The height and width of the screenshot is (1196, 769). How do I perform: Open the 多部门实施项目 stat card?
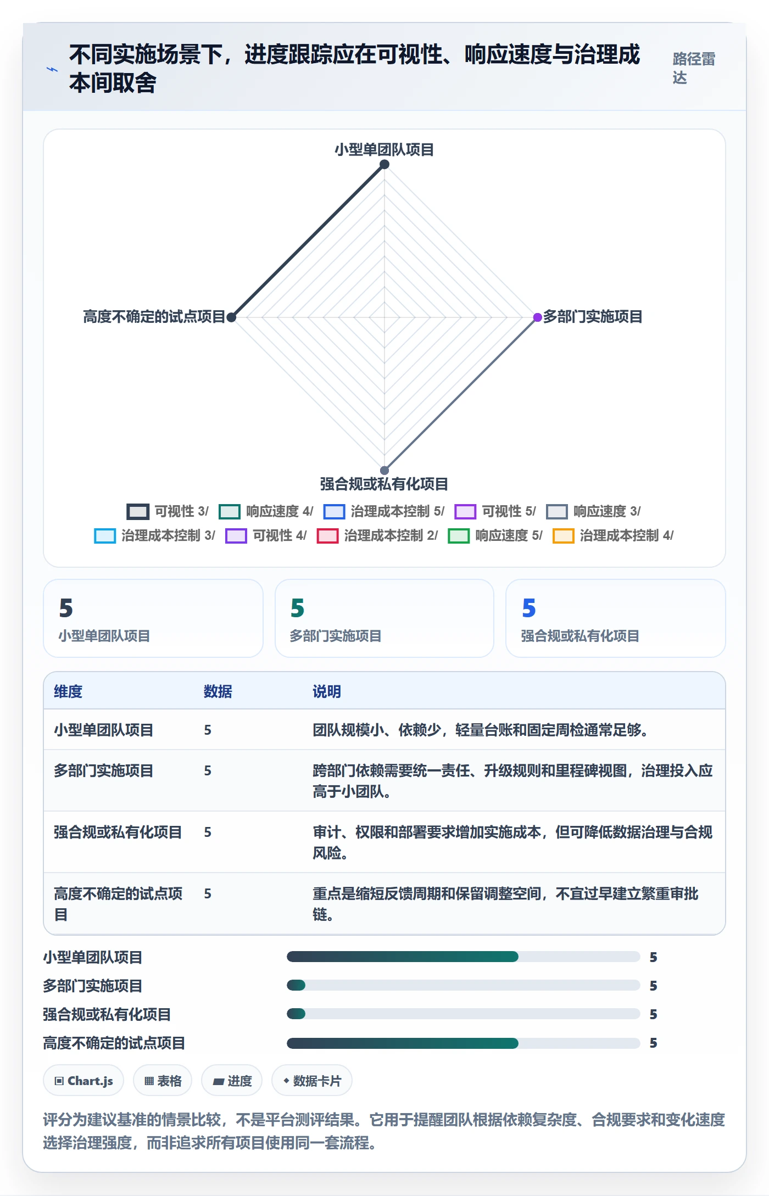[384, 618]
